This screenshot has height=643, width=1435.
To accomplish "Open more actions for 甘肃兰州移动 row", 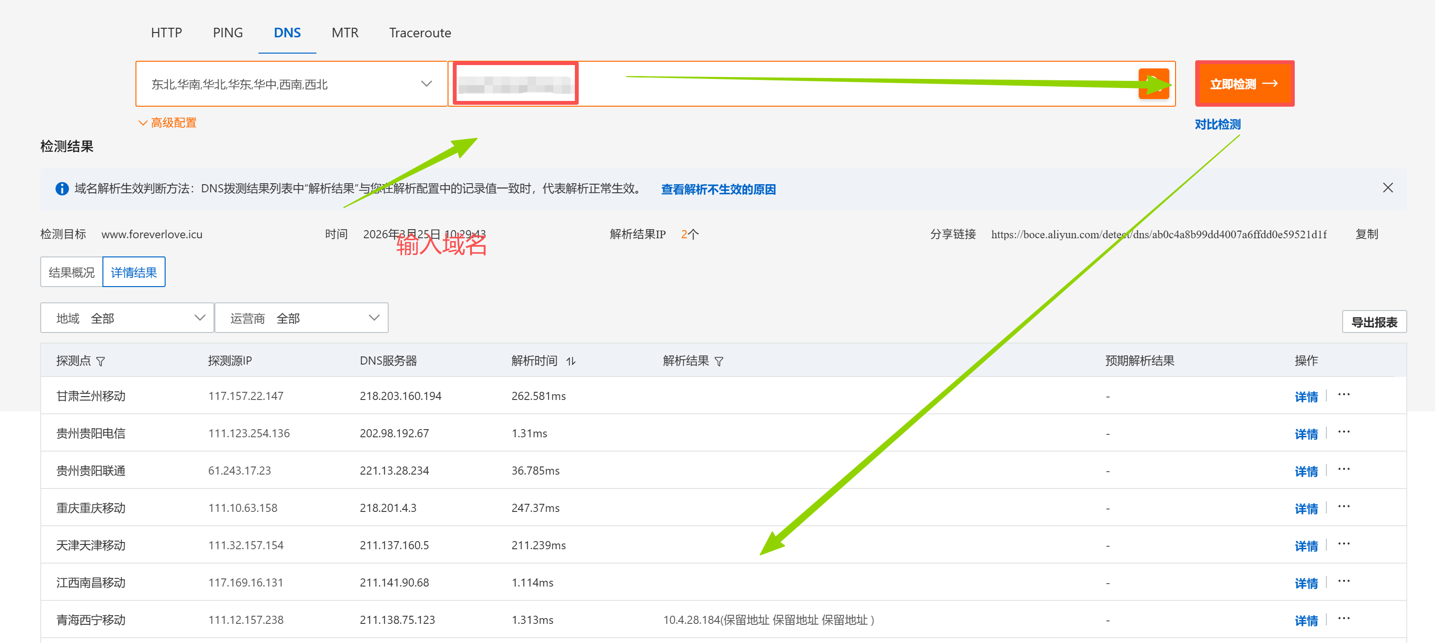I will [1344, 395].
